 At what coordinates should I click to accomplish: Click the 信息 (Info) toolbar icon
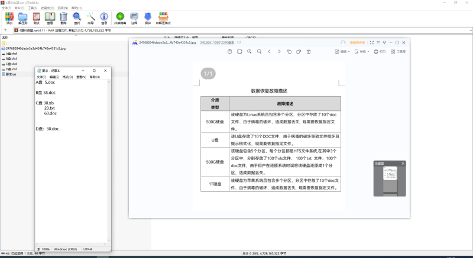(x=104, y=18)
